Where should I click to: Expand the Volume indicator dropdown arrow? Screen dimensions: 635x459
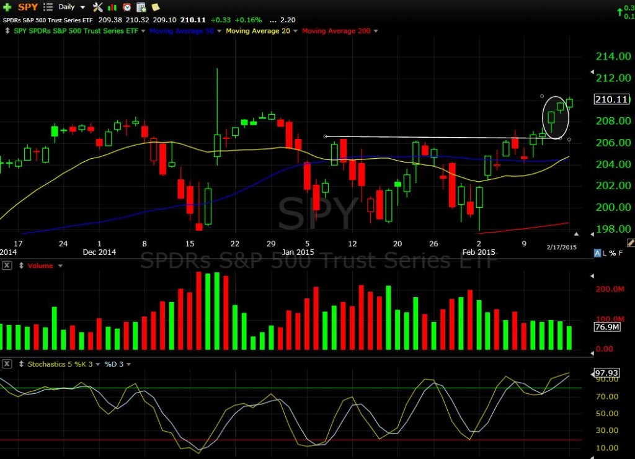click(x=60, y=266)
